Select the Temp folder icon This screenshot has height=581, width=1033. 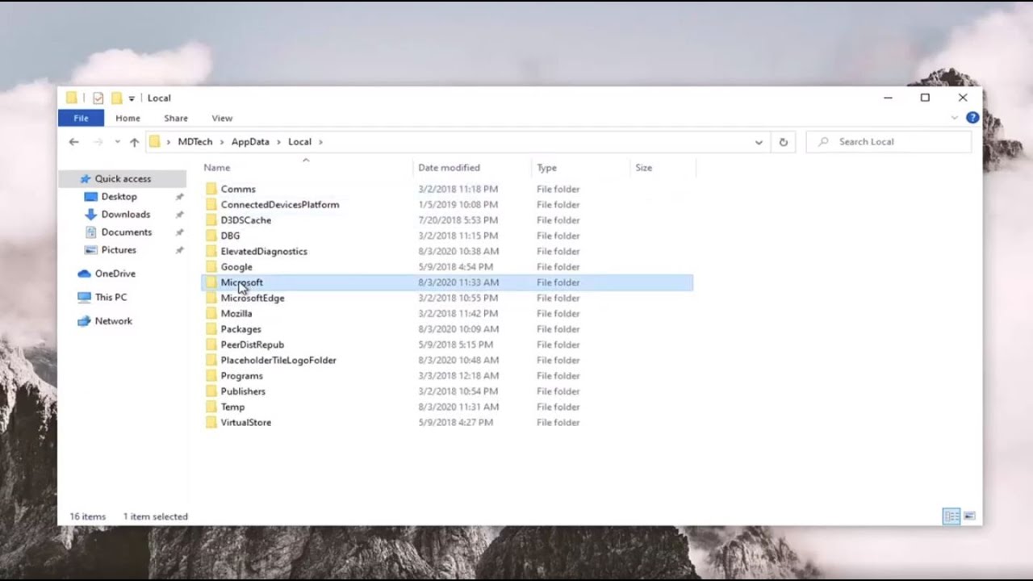click(211, 407)
